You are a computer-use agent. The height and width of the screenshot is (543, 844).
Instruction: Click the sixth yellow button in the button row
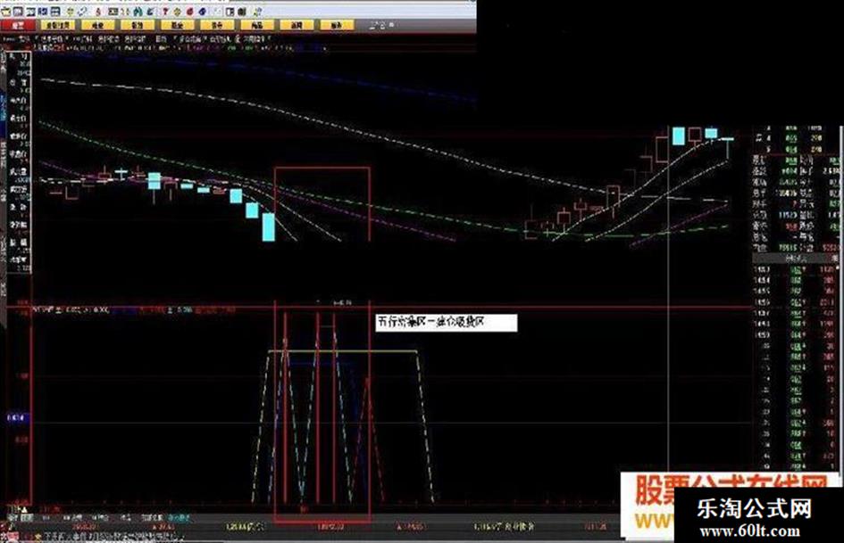(x=257, y=25)
